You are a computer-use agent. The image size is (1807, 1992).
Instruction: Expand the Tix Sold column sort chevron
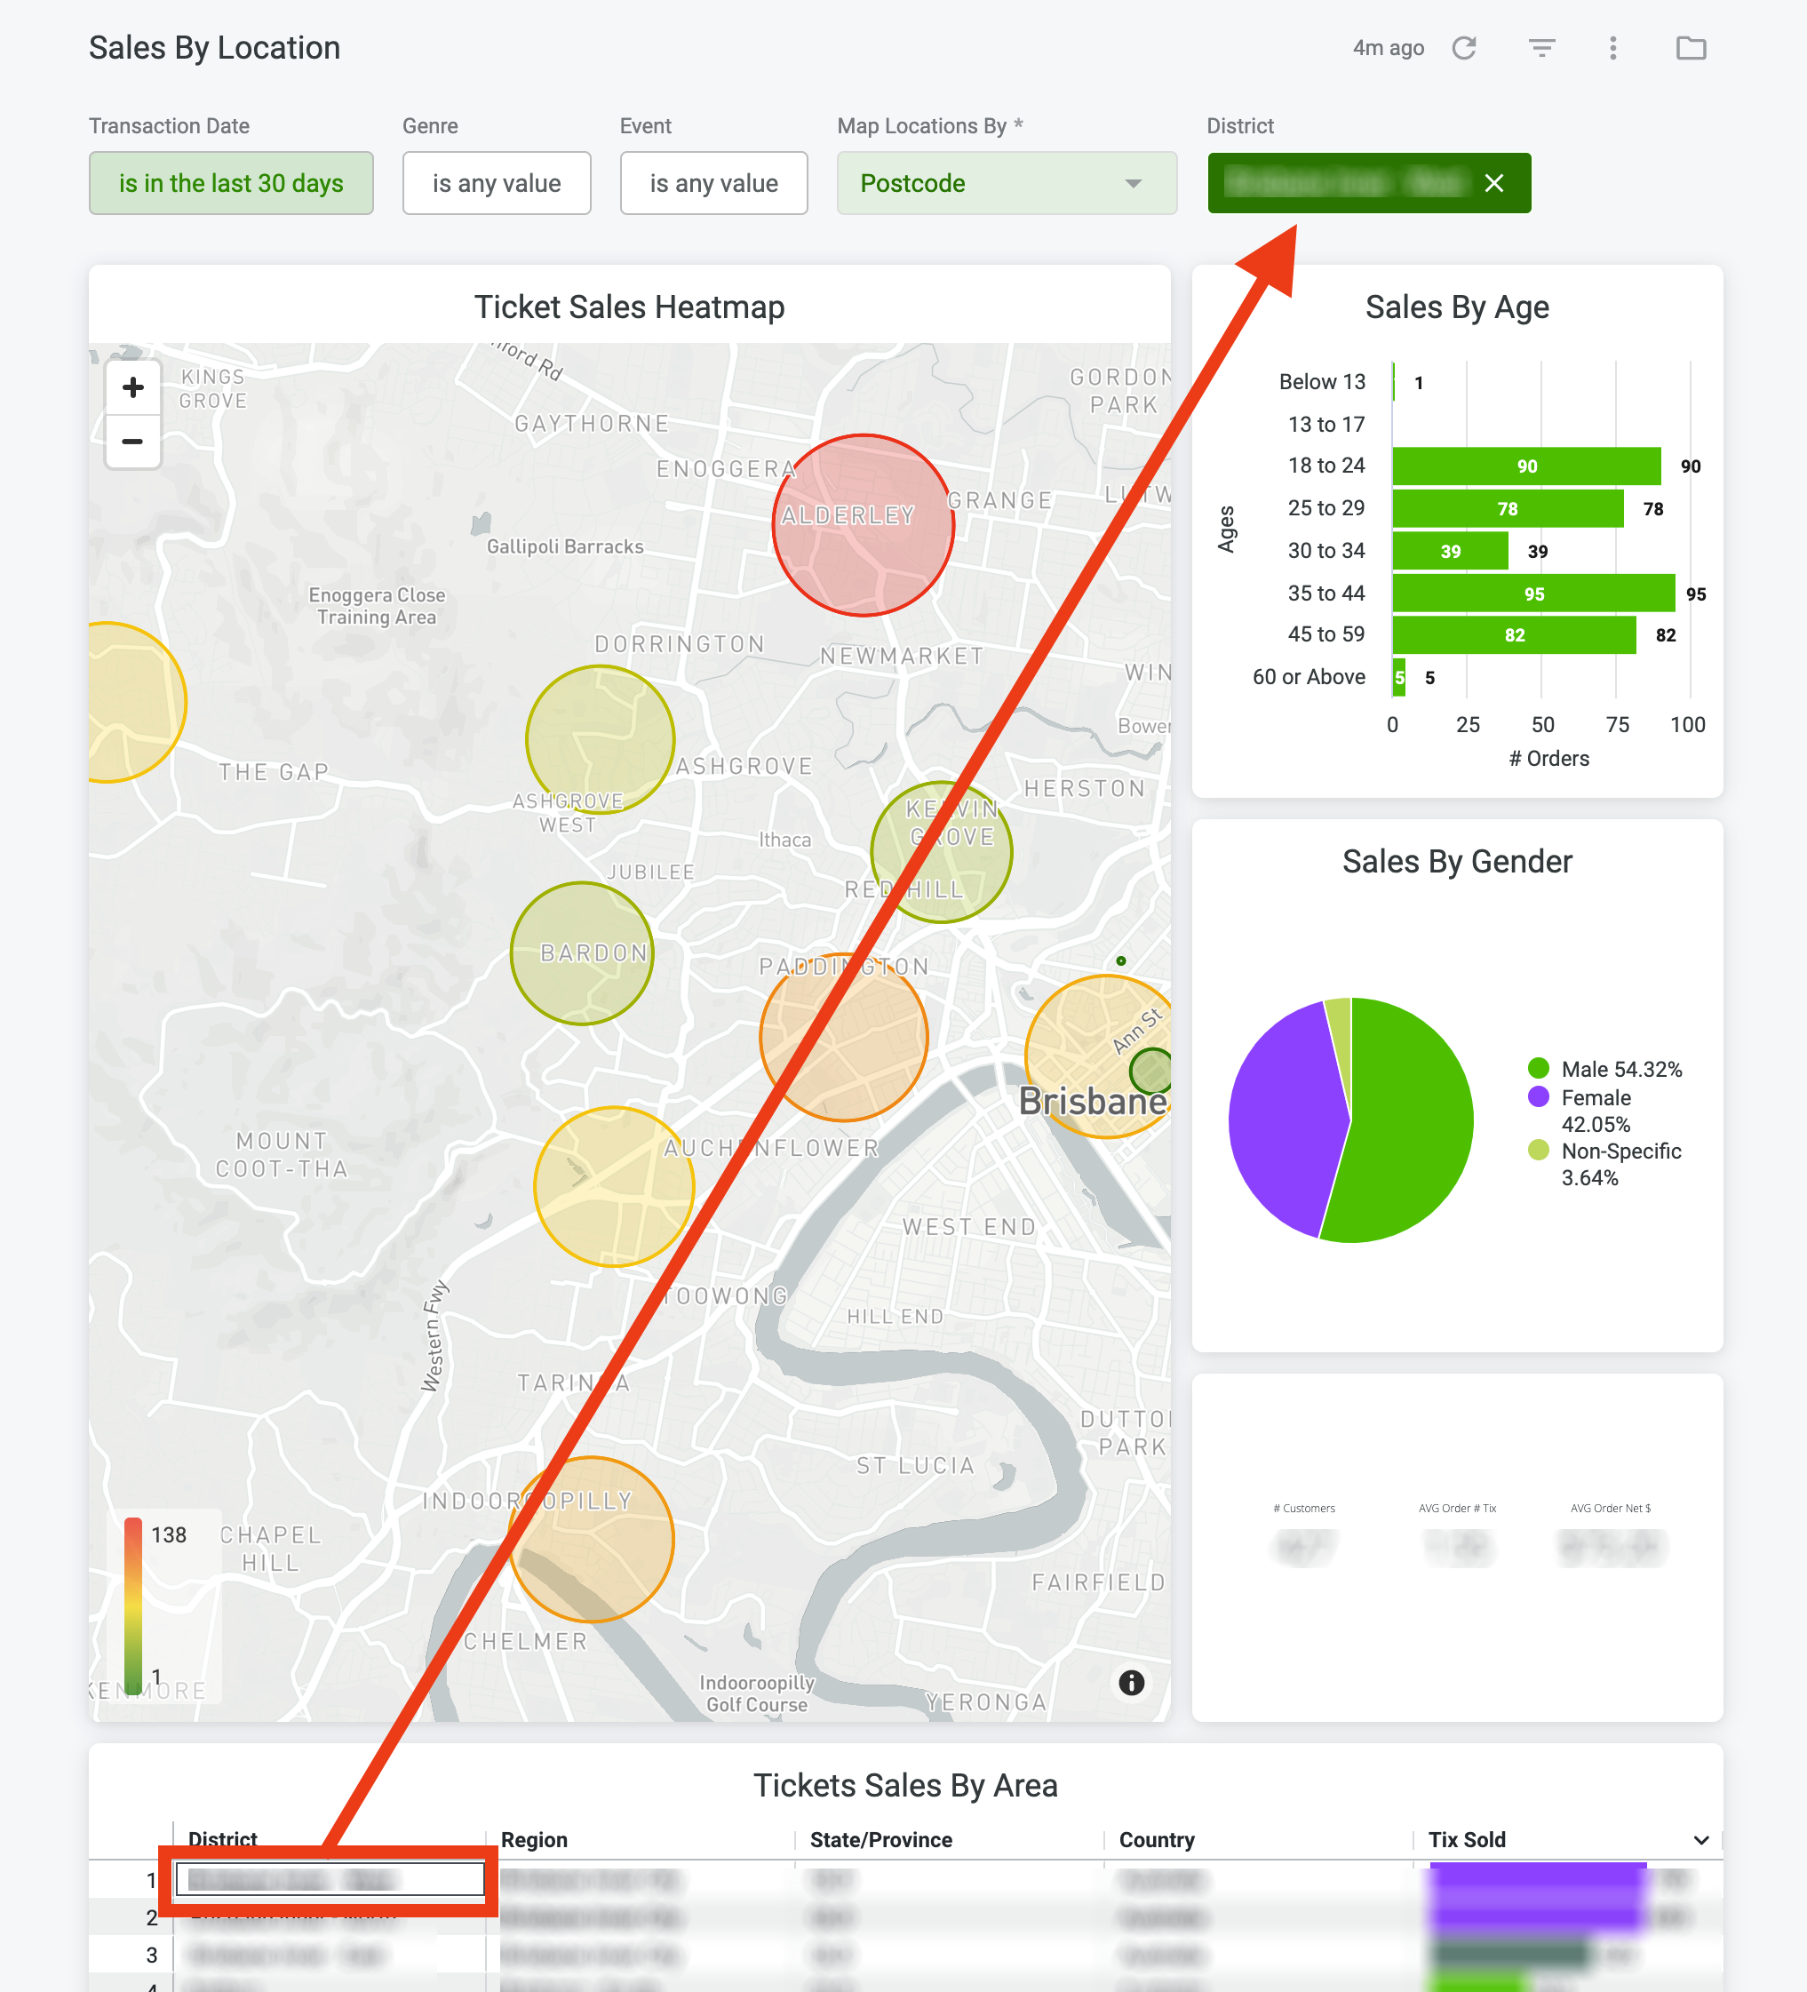[1700, 1839]
